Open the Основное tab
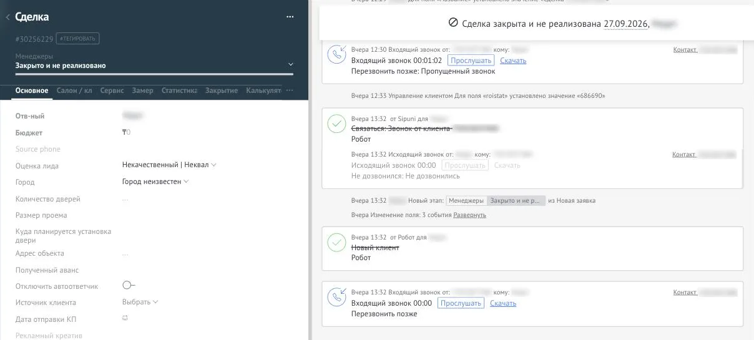The width and height of the screenshot is (754, 340). pos(32,90)
